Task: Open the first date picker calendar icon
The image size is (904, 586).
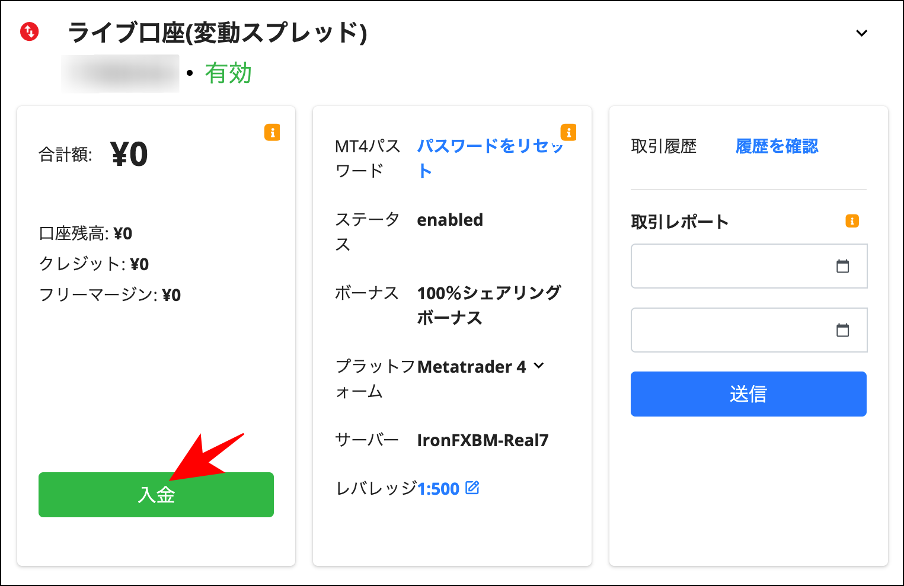Action: (842, 266)
